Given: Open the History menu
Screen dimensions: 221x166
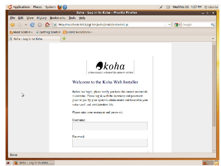Looking at the screenshot, I should [x=41, y=18].
